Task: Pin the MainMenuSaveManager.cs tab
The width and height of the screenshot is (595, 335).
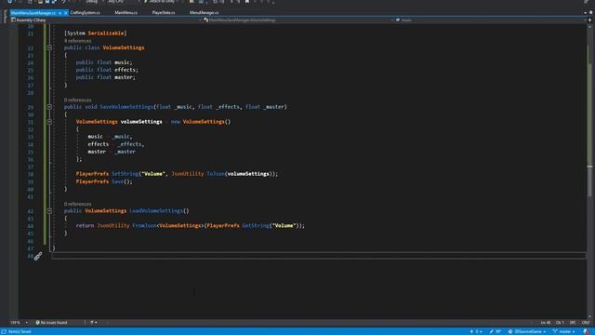Action: click(x=59, y=13)
